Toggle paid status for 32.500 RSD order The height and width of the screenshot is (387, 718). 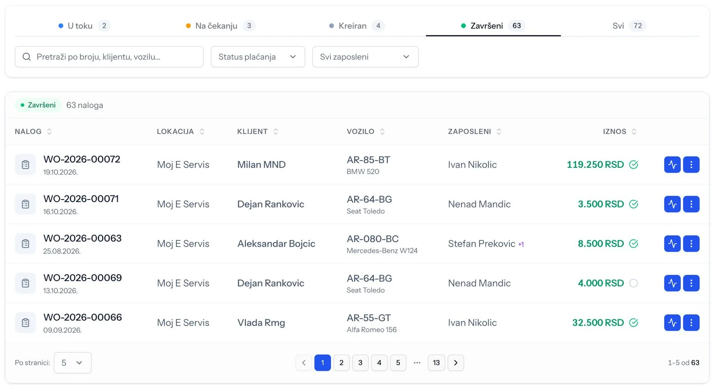(634, 322)
